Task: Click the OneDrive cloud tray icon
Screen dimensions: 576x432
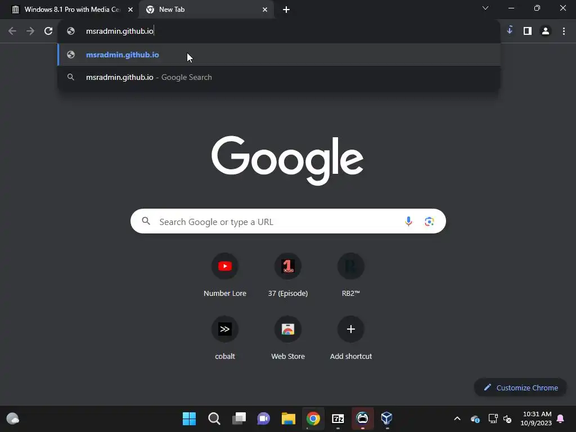Action: click(x=475, y=418)
